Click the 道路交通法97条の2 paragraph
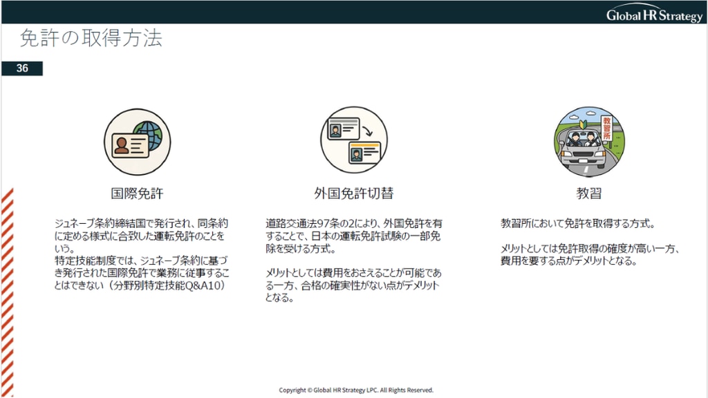This screenshot has height=398, width=708. pos(353,236)
